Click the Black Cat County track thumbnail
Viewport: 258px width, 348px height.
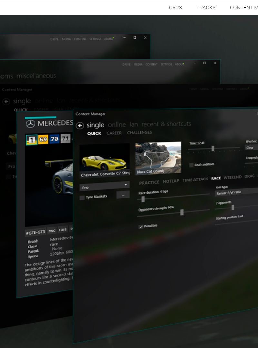click(158, 158)
